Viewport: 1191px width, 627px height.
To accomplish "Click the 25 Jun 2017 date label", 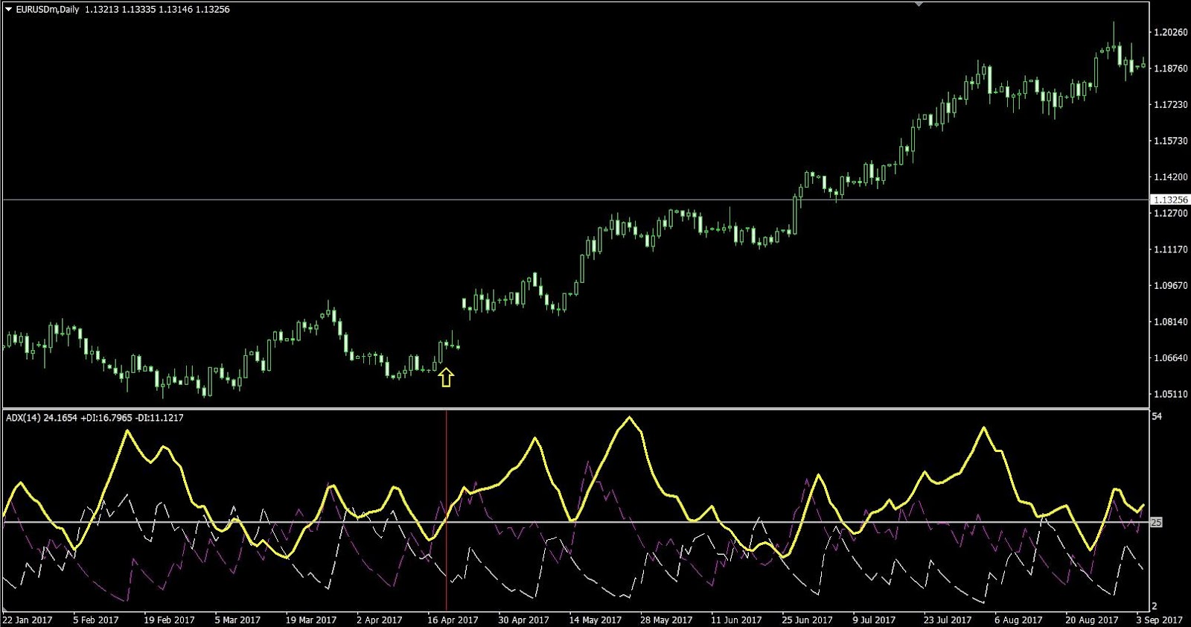I will [x=807, y=620].
